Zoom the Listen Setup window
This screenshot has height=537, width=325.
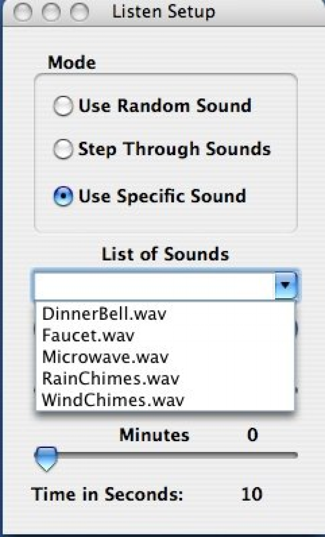[x=79, y=13]
